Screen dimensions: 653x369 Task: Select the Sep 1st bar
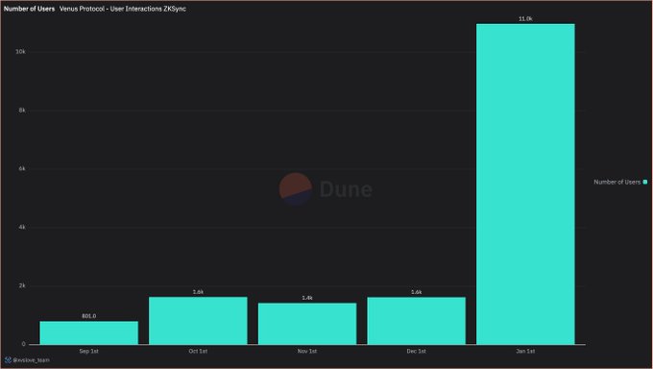point(88,332)
